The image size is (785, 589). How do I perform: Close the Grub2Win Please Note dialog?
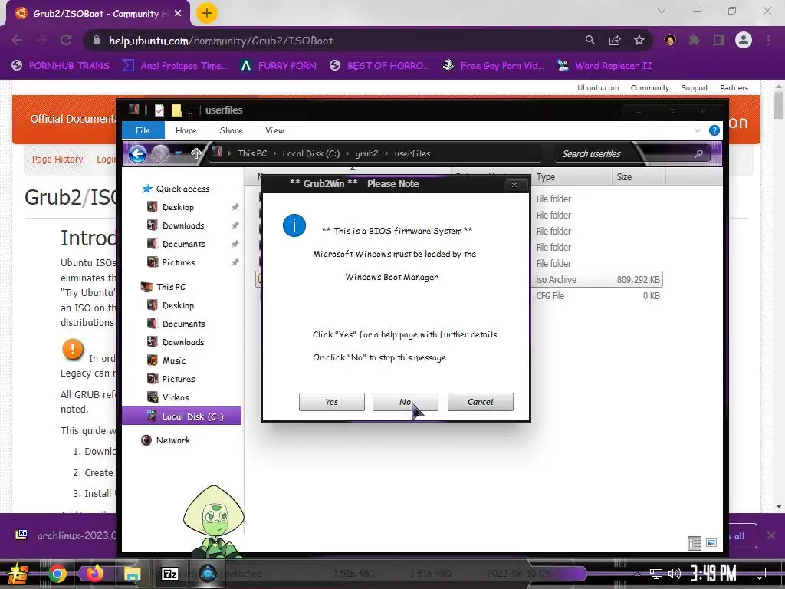point(514,185)
